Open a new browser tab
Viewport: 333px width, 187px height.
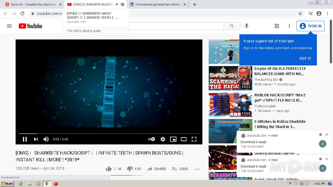point(195,4)
